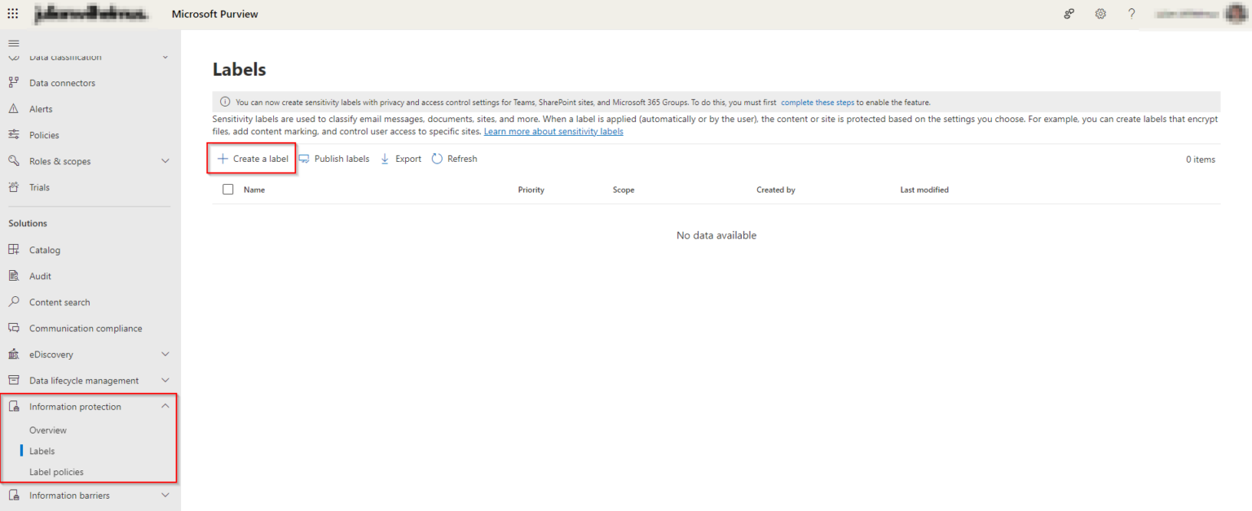Open Data connectors in the sidebar
The height and width of the screenshot is (511, 1252).
(x=62, y=83)
